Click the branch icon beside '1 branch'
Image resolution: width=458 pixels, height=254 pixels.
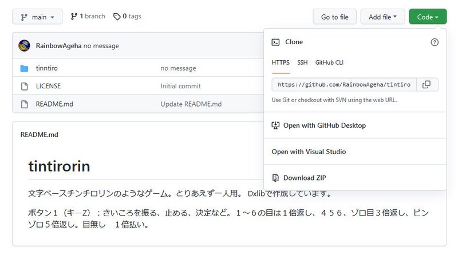click(x=74, y=17)
